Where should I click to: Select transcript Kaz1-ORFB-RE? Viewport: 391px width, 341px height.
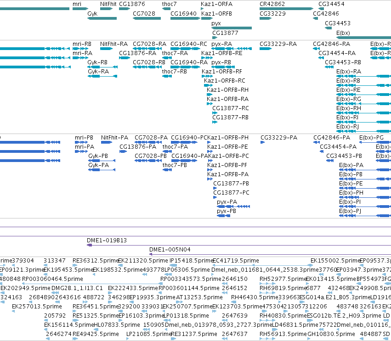(x=221, y=53)
